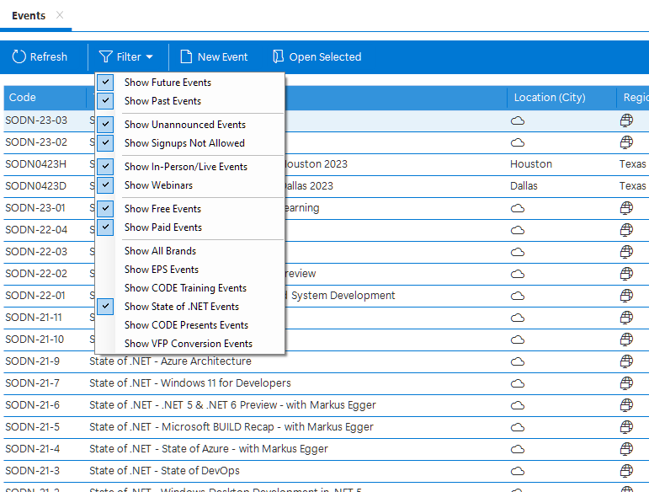Screen dimensions: 649x492
Task: Click cloud icon in SODN-22-04 row
Action: coord(518,230)
